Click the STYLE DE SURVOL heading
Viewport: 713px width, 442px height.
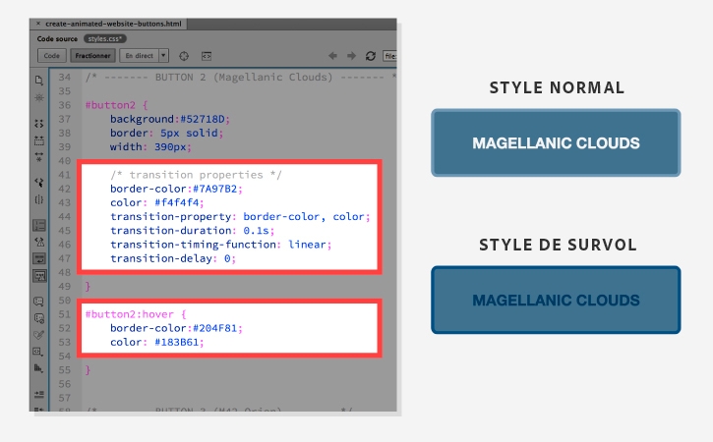click(x=558, y=245)
